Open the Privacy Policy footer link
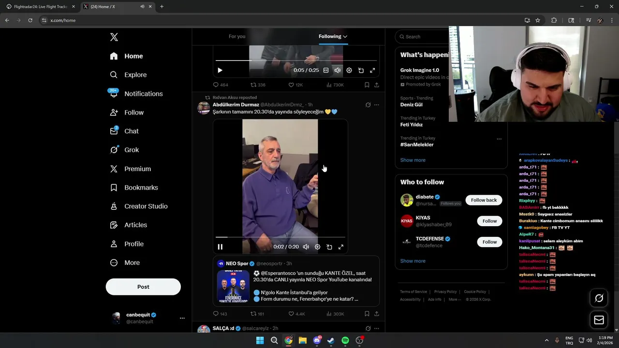The height and width of the screenshot is (348, 619). (x=445, y=292)
